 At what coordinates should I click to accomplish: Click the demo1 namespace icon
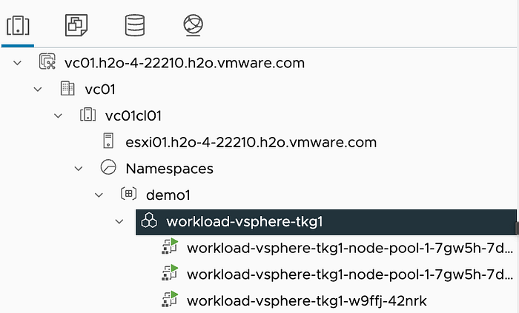coord(128,194)
